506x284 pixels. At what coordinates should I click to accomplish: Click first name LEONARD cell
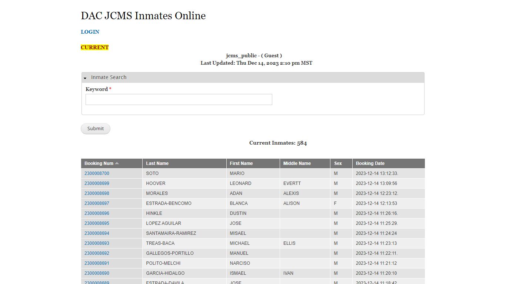tap(253, 183)
